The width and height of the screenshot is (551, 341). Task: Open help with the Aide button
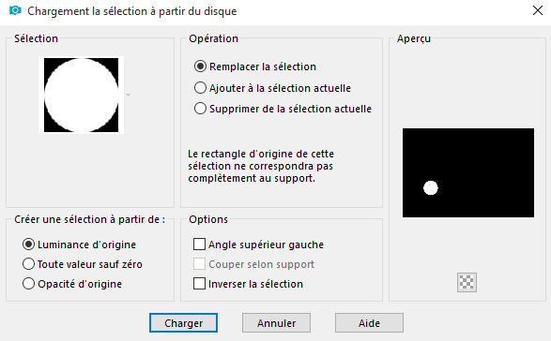click(369, 323)
